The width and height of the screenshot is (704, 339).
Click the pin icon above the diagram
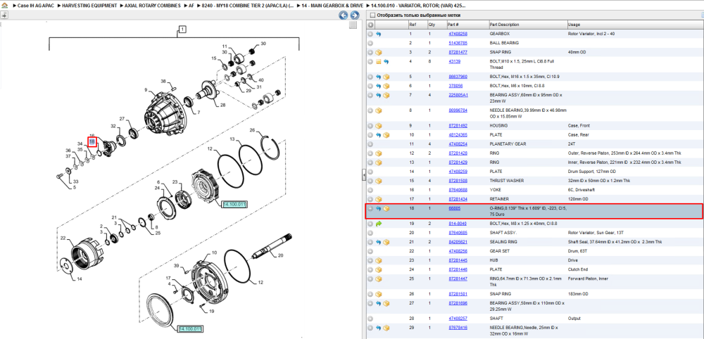4,15
